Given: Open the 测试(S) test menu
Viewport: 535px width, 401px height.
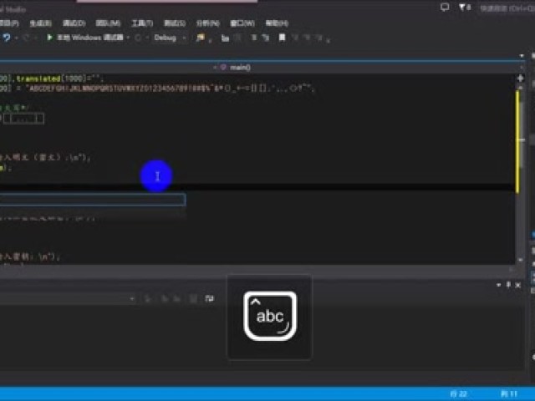Looking at the screenshot, I should pos(175,23).
